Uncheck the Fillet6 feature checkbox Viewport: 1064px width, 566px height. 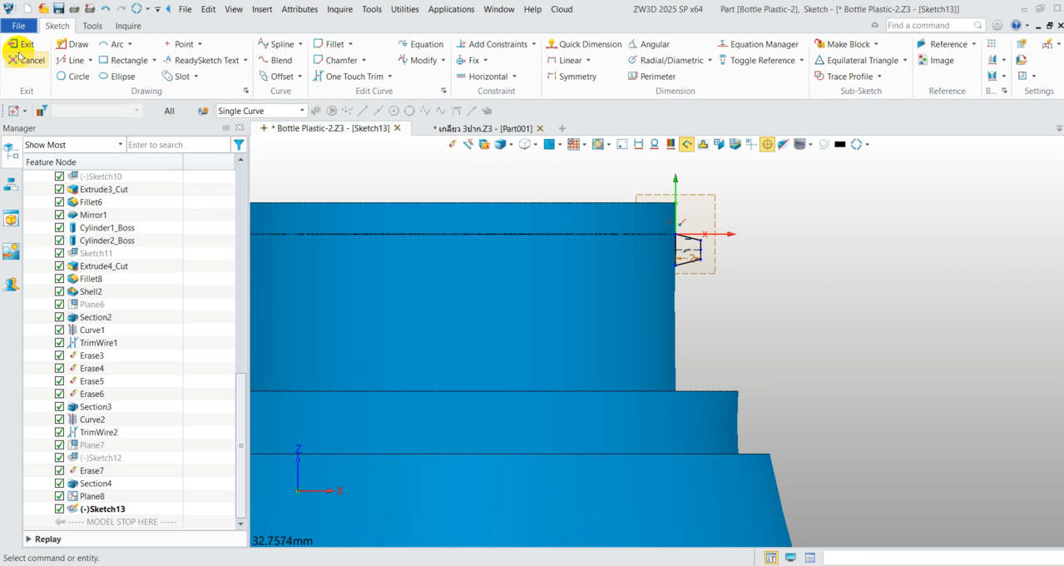[59, 202]
